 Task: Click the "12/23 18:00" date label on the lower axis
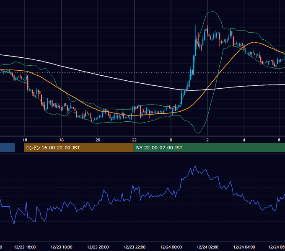(x=62, y=247)
